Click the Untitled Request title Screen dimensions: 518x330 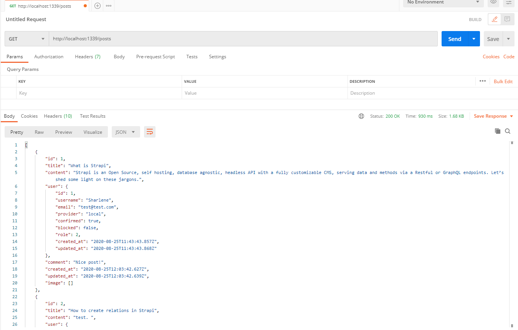(26, 20)
